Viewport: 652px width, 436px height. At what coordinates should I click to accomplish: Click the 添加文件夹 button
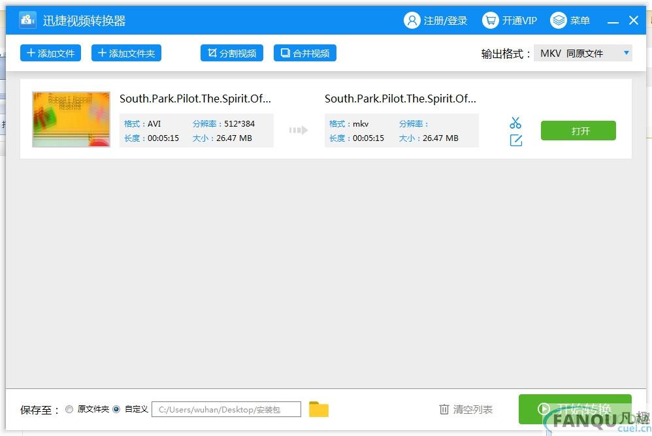pyautogui.click(x=126, y=53)
